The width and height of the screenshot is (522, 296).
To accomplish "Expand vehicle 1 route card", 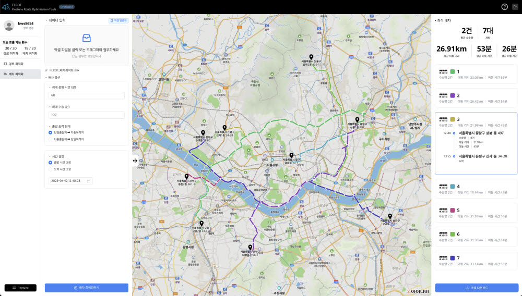I will pyautogui.click(x=476, y=74).
